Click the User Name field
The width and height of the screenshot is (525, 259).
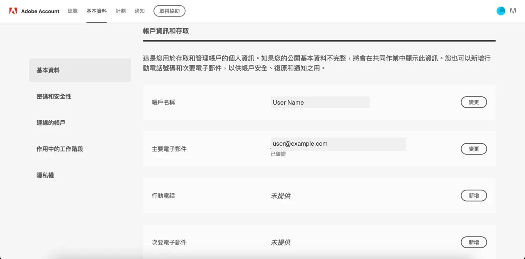tap(320, 102)
